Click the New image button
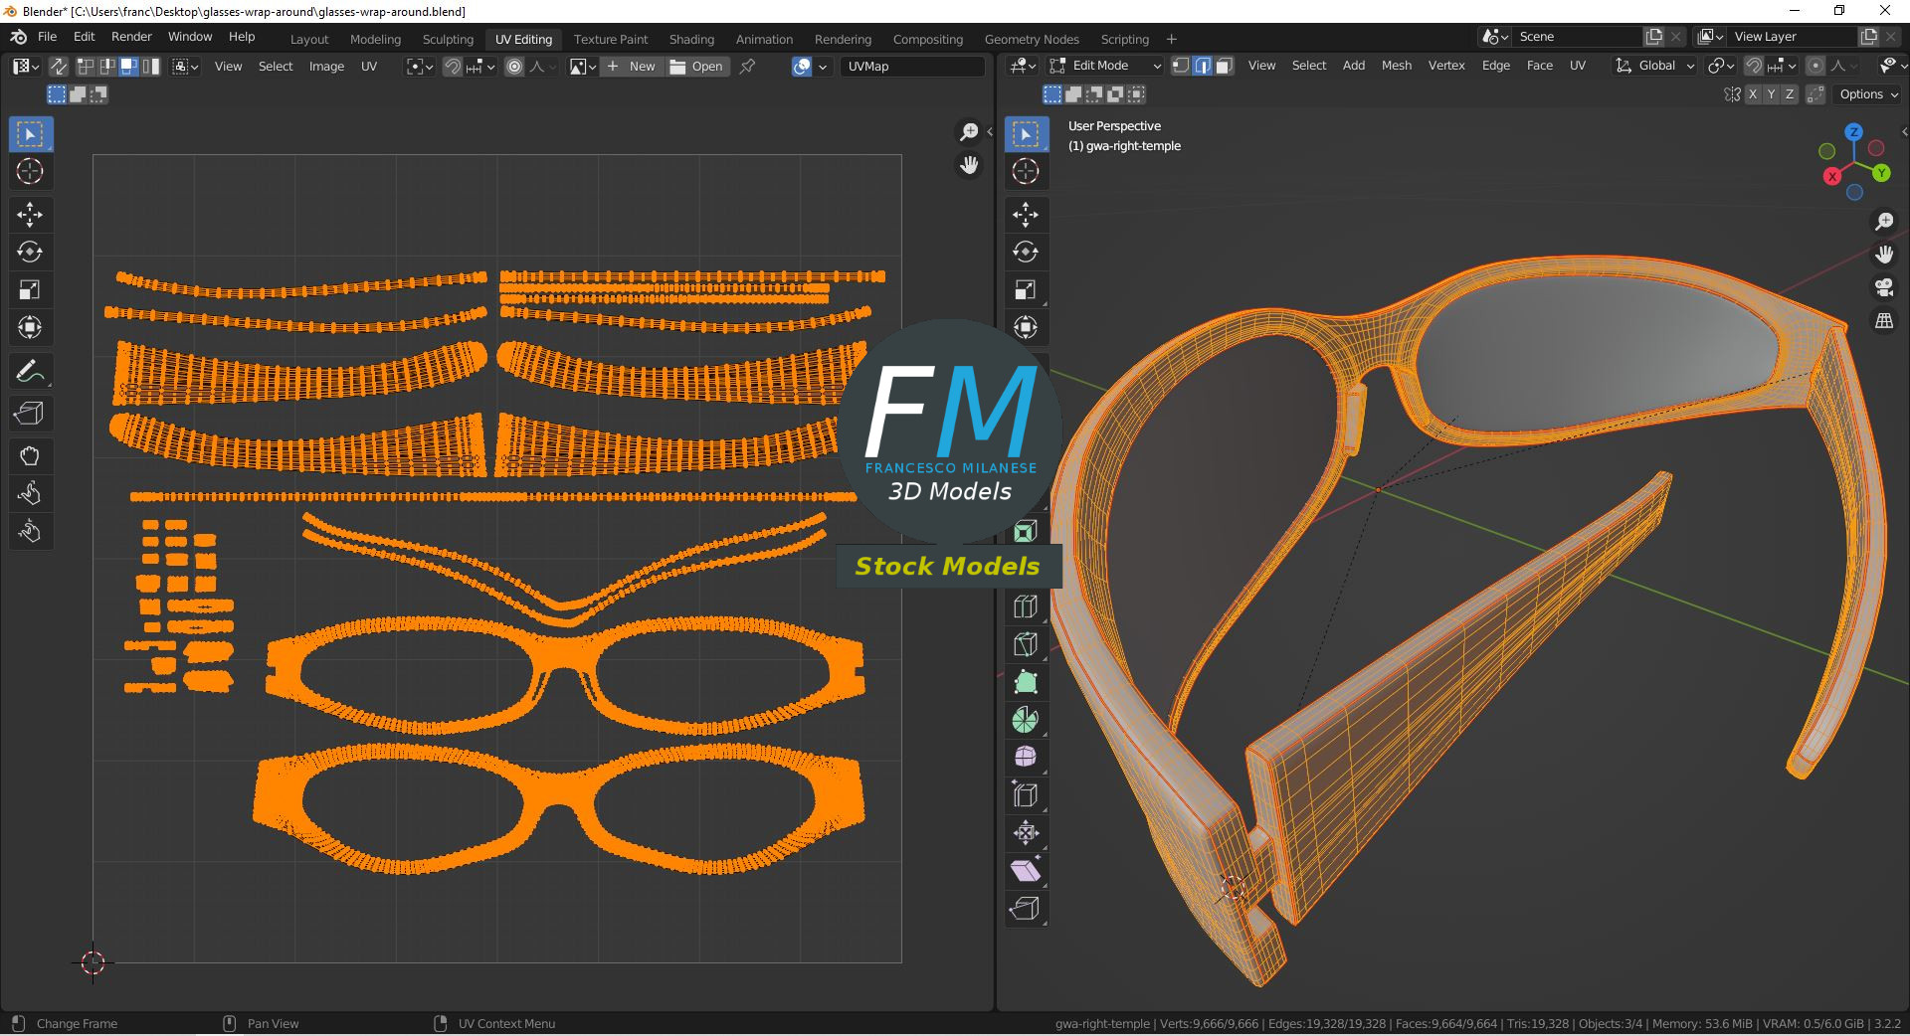Viewport: 1910px width, 1036px height. [x=631, y=67]
